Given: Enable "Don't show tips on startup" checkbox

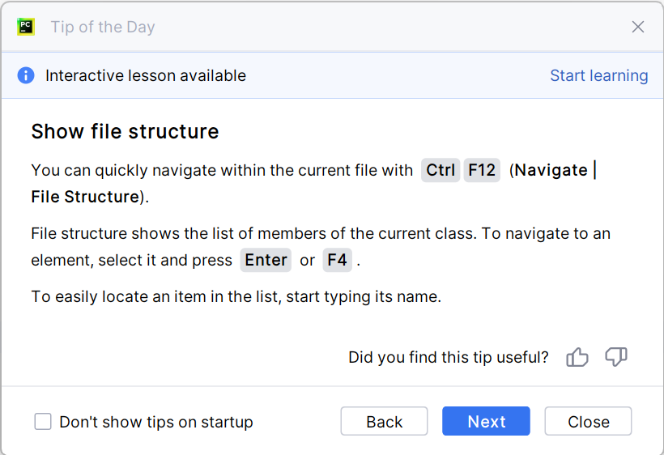Looking at the screenshot, I should point(43,422).
